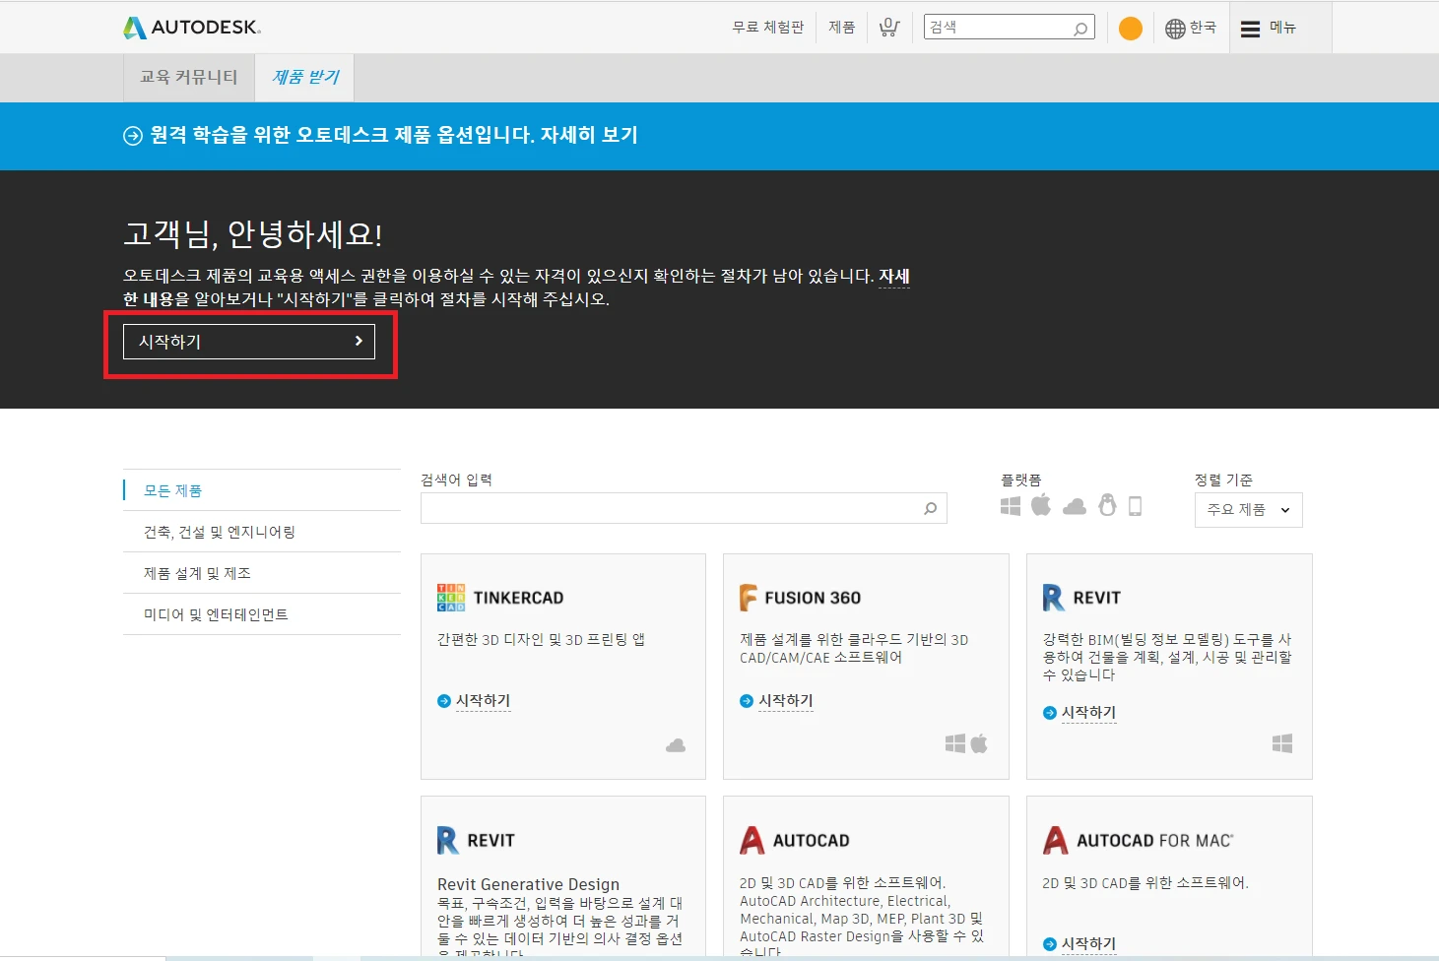Click the Revit Generative Design subtitle

pyautogui.click(x=528, y=884)
